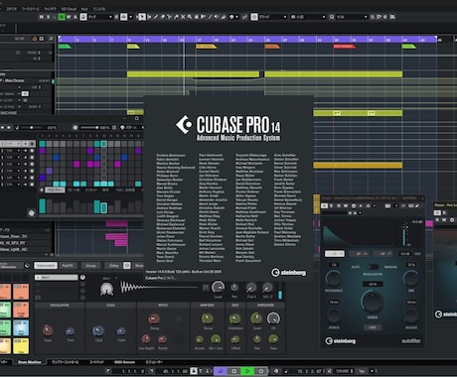The image size is (457, 377).
Task: Select the Draw pencil tool
Action: click(x=156, y=17)
